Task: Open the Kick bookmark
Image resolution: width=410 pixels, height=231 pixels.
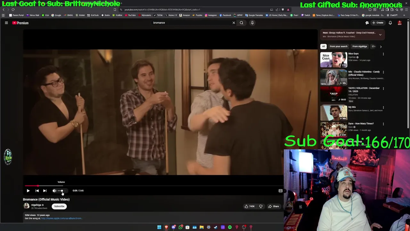Action: [45, 15]
